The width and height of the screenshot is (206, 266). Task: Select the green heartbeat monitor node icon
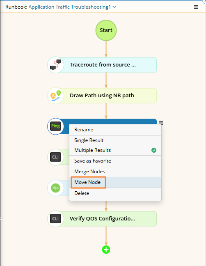click(56, 188)
